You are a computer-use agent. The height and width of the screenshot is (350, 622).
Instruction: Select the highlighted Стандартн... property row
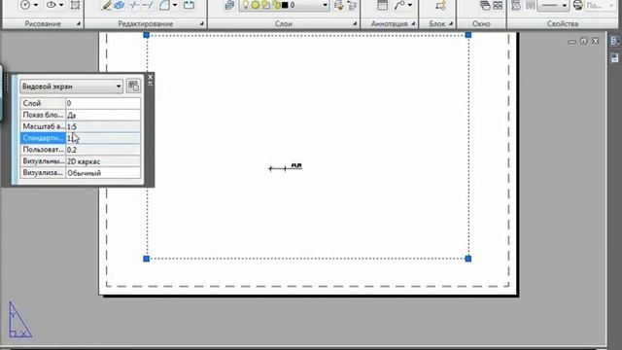(x=80, y=138)
